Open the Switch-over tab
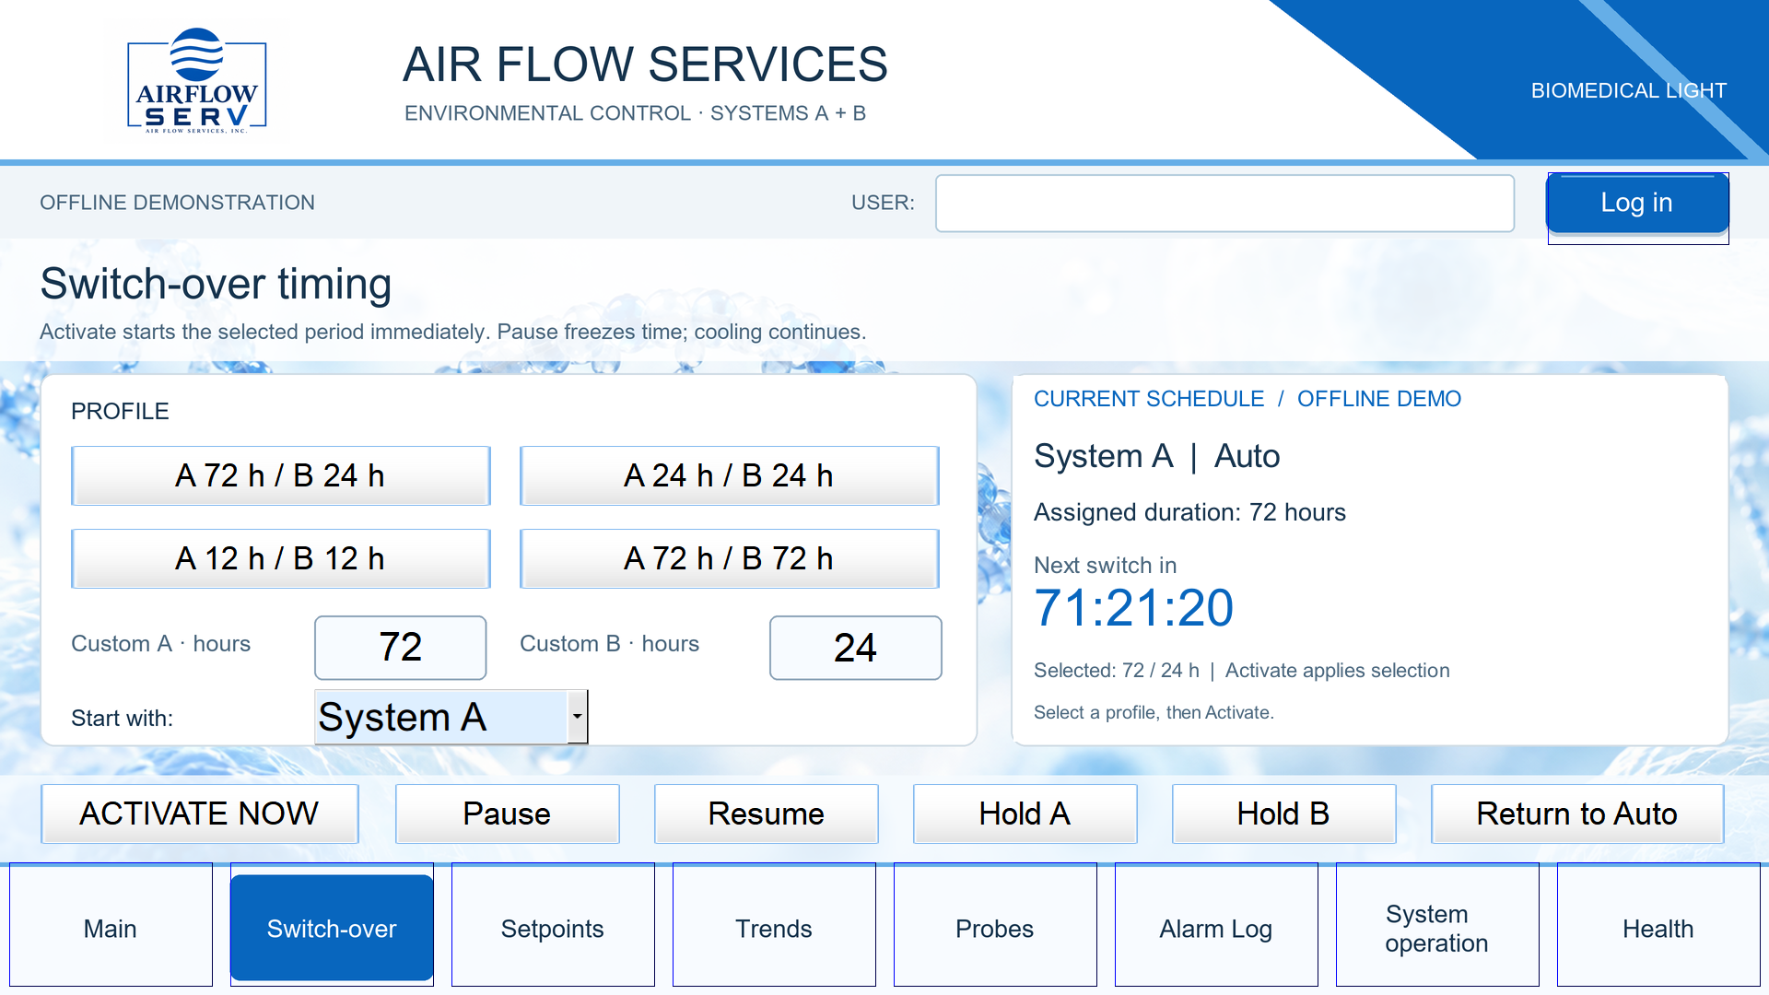 tap(332, 927)
